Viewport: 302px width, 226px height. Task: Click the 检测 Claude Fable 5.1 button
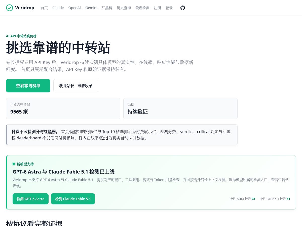73,199
